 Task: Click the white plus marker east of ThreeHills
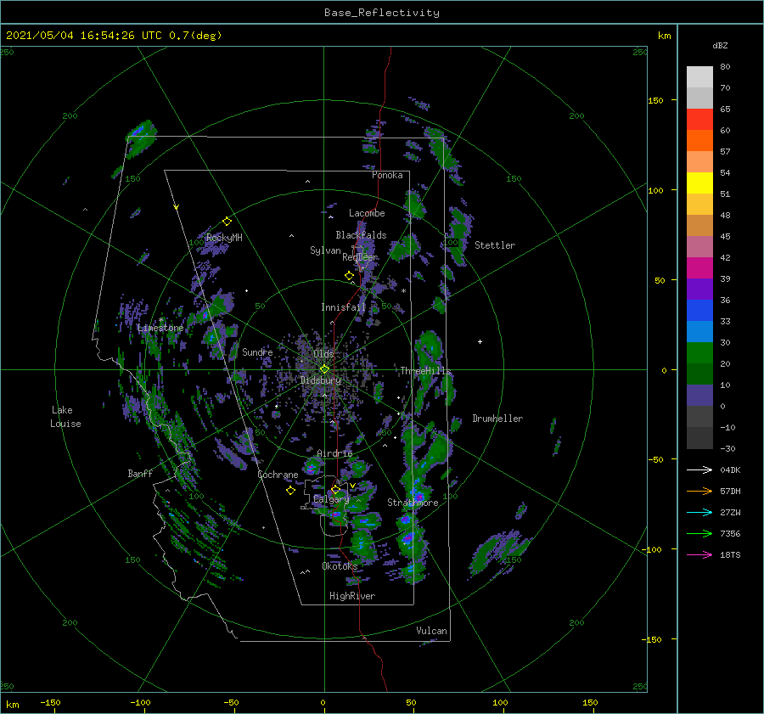[x=480, y=341]
